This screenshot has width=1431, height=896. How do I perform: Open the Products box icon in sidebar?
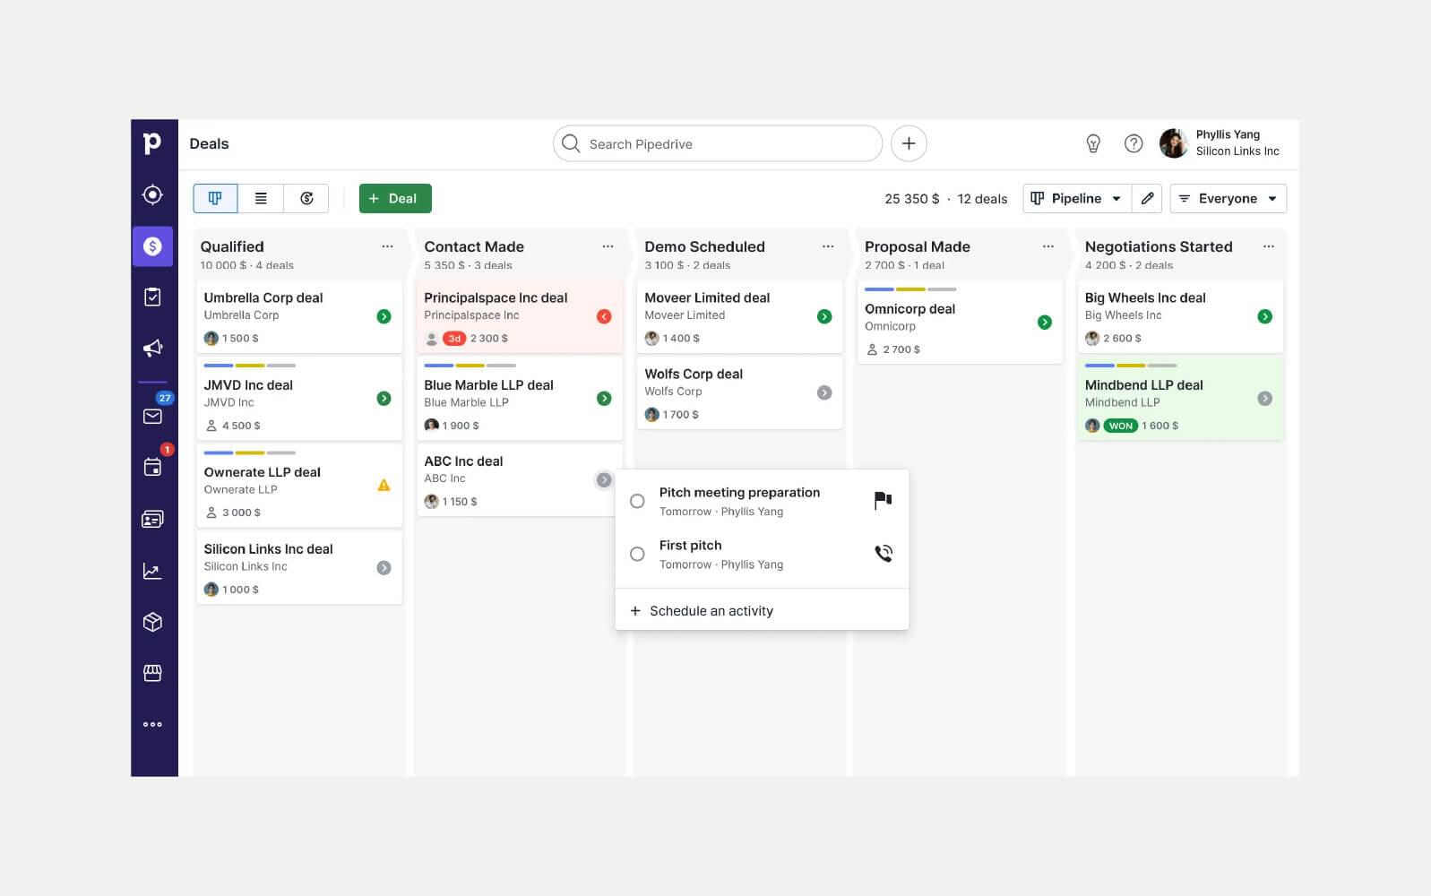click(152, 622)
